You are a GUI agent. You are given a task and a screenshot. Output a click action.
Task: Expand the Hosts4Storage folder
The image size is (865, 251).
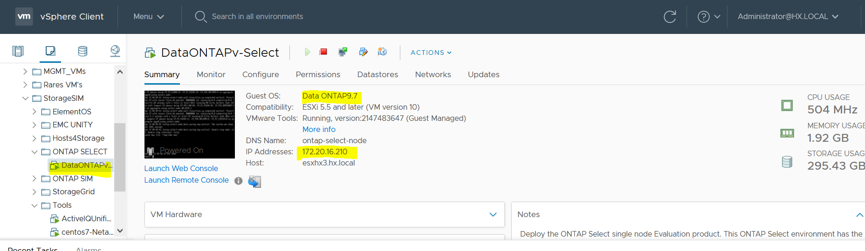click(34, 138)
